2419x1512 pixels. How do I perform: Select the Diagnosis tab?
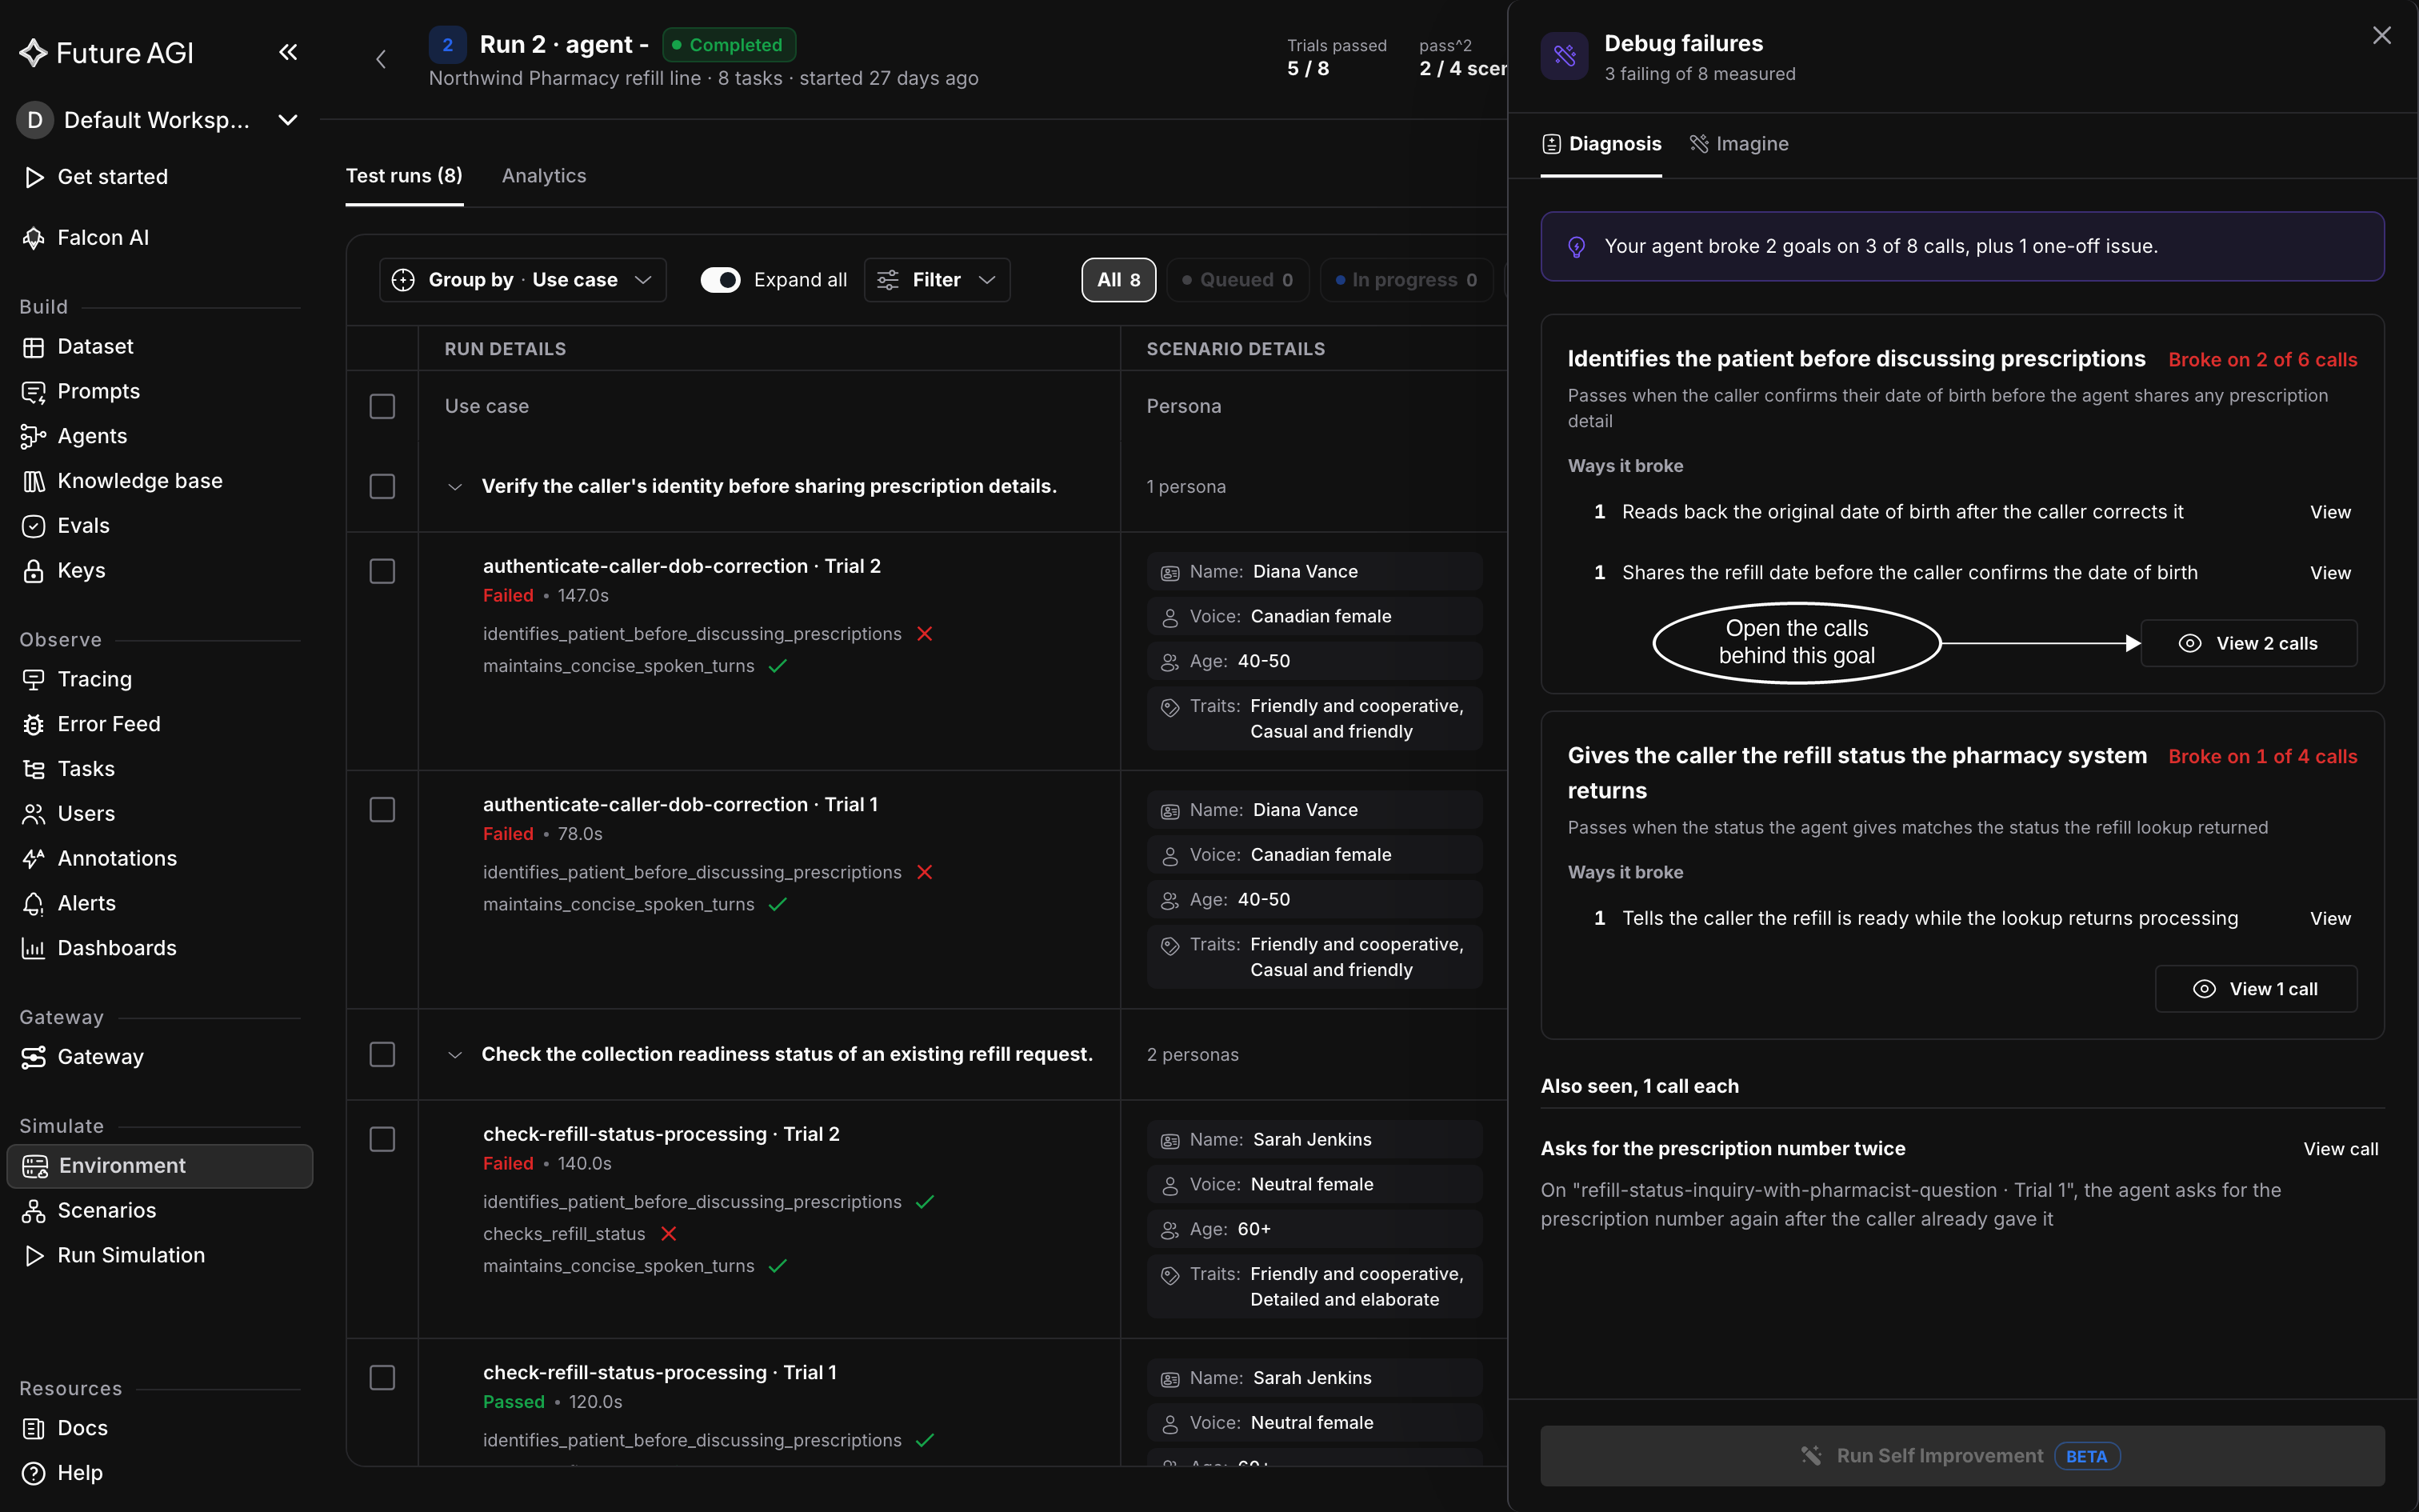1601,144
